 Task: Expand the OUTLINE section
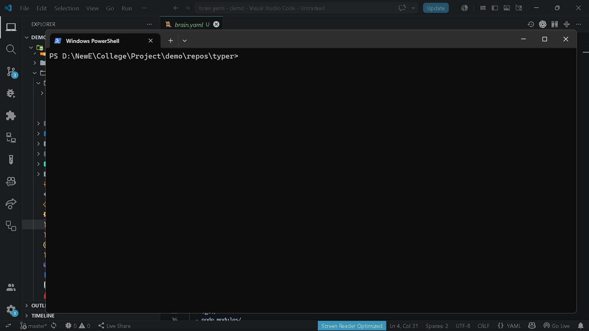tap(35, 306)
